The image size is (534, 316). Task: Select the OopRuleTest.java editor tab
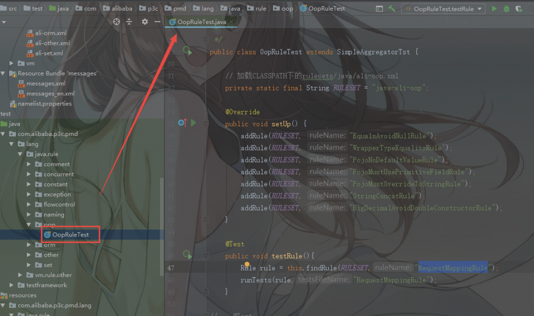point(201,22)
